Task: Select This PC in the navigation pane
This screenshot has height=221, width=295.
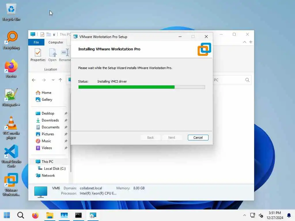Action: tap(48, 162)
